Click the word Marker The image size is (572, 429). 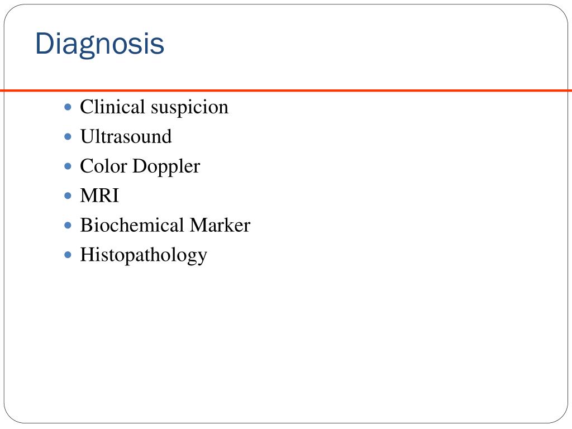coord(220,225)
